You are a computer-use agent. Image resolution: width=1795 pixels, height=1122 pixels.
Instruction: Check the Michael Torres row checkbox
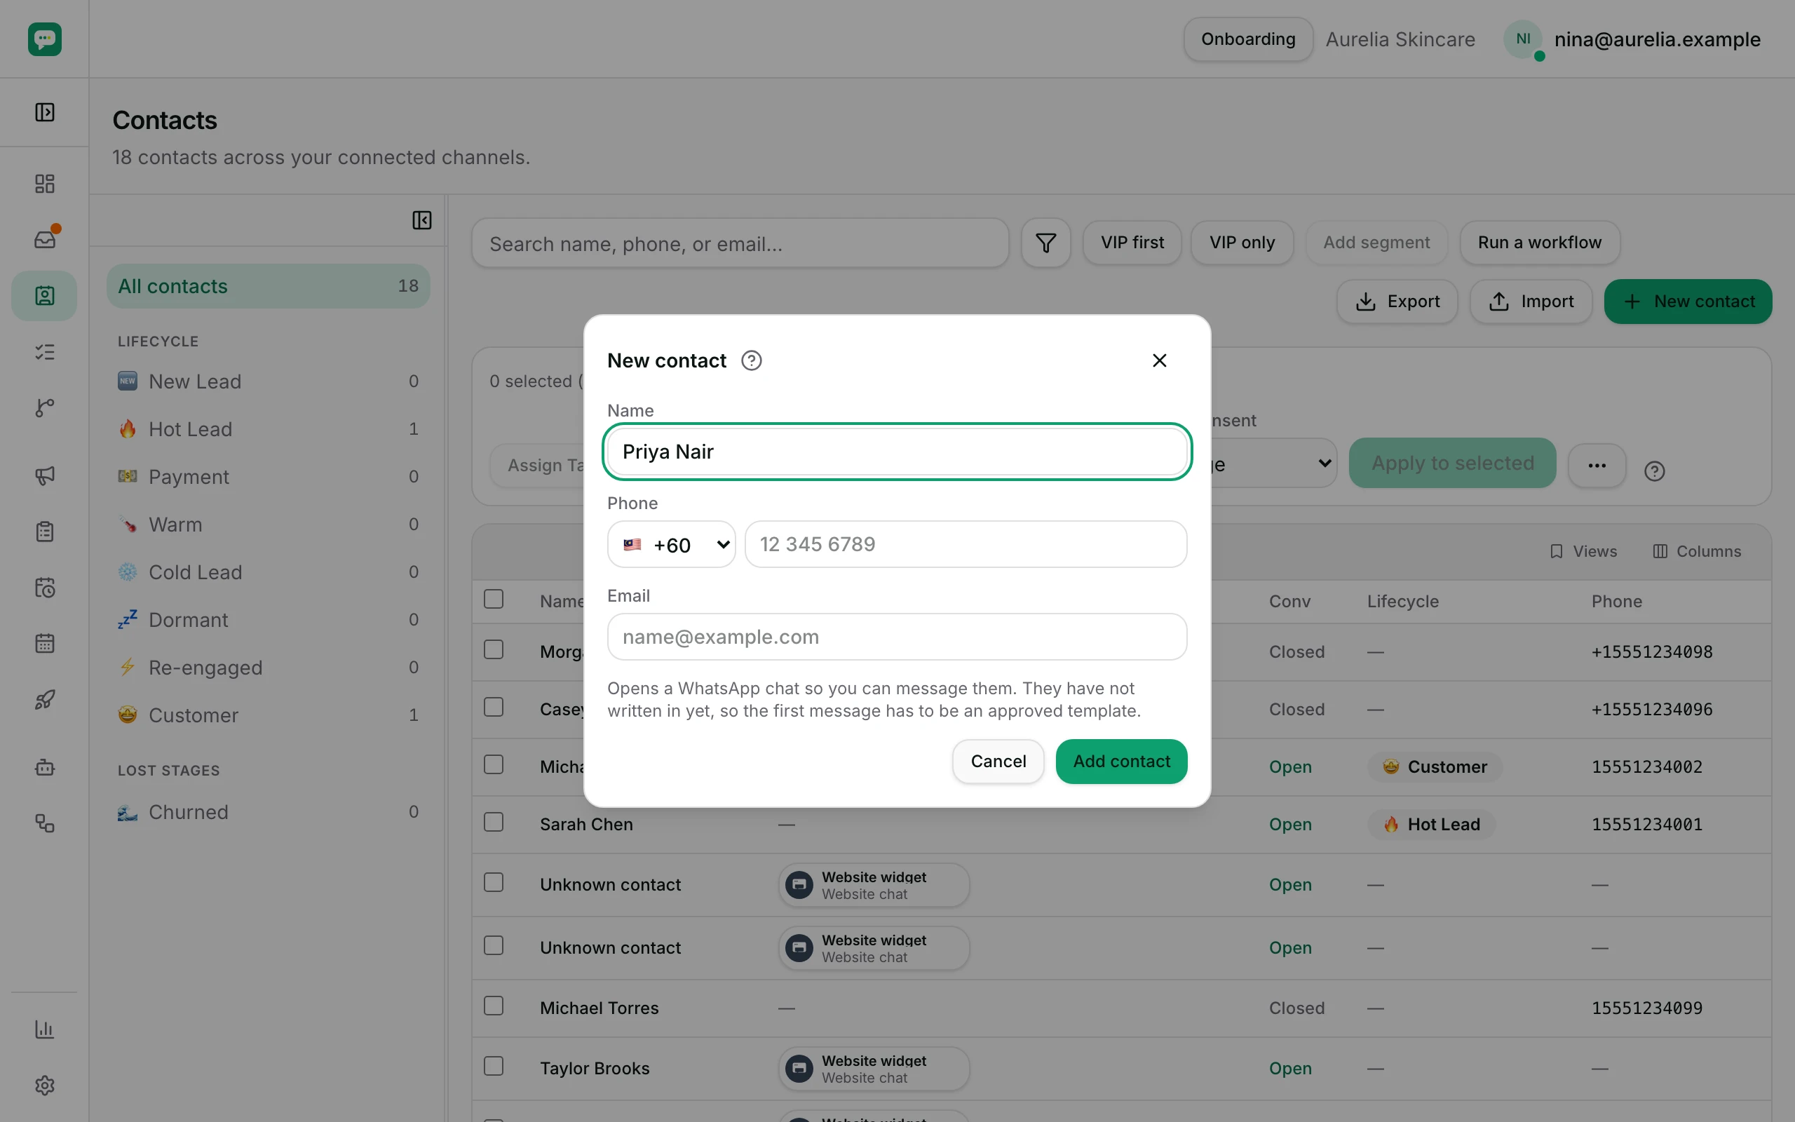click(x=494, y=1006)
